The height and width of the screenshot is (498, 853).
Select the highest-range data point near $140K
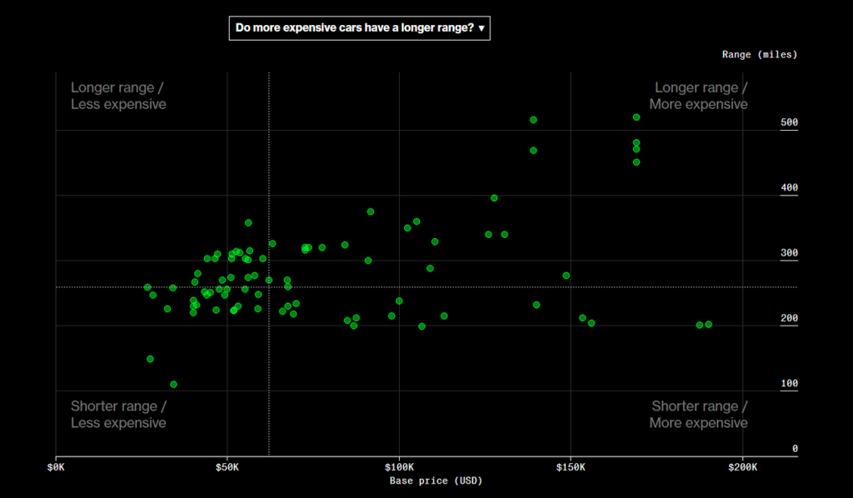(x=534, y=119)
